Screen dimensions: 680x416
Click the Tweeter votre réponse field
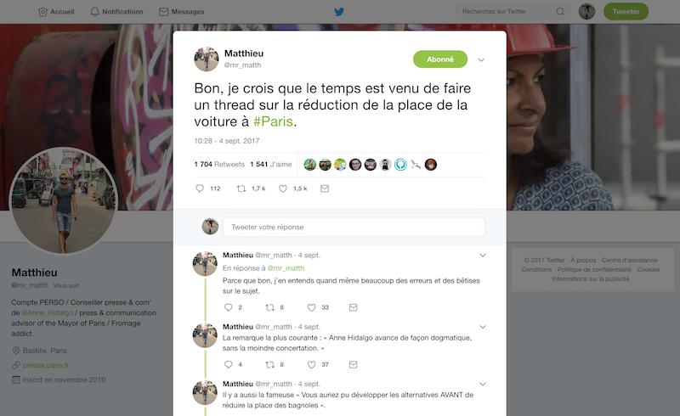[x=354, y=227]
